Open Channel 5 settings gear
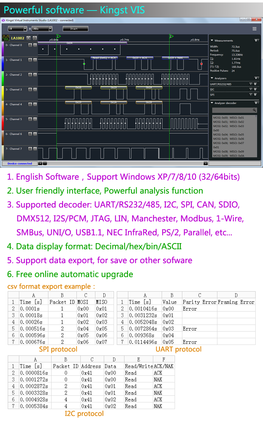This screenshot has height=421, width=263. tap(30, 119)
